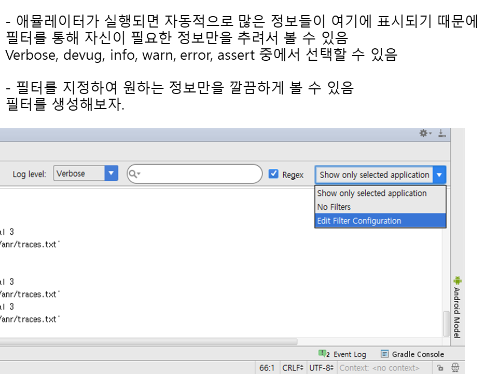
Task: Click the Event Log speech bubble icon
Action: pyautogui.click(x=324, y=354)
